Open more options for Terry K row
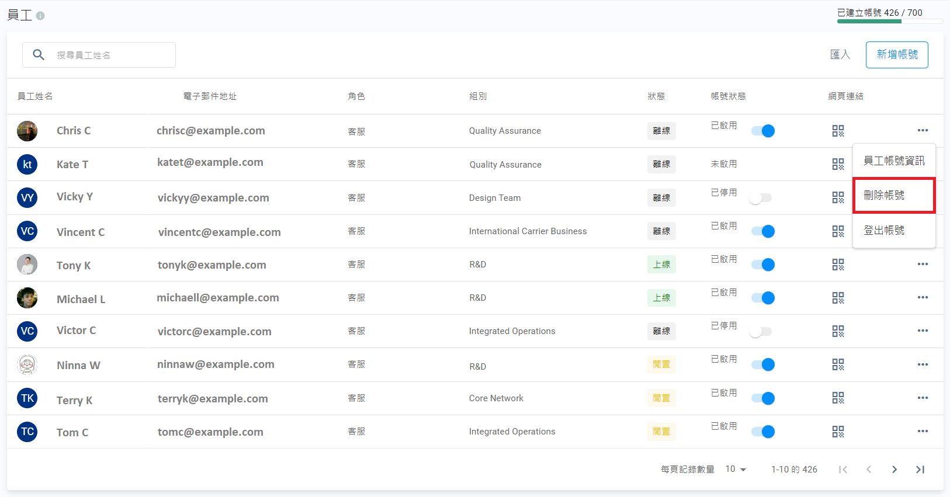Image resolution: width=950 pixels, height=497 pixels. [923, 398]
